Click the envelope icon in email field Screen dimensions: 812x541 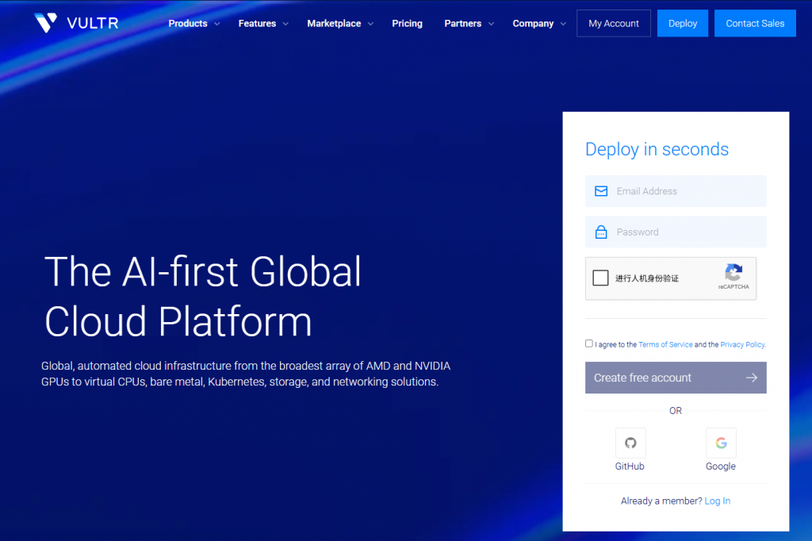pyautogui.click(x=601, y=191)
